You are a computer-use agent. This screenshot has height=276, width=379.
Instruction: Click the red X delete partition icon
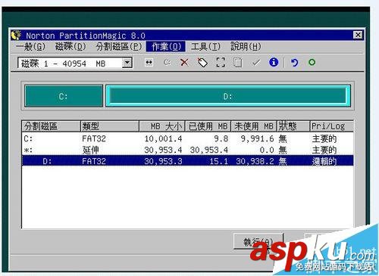(x=184, y=62)
